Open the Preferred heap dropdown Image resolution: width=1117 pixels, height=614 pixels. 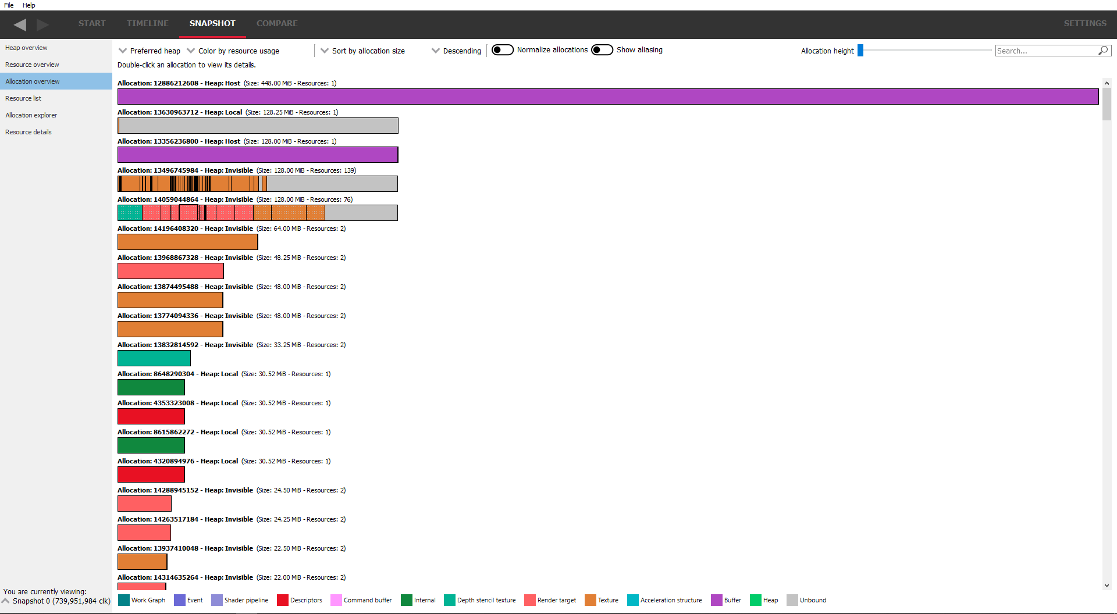click(150, 51)
